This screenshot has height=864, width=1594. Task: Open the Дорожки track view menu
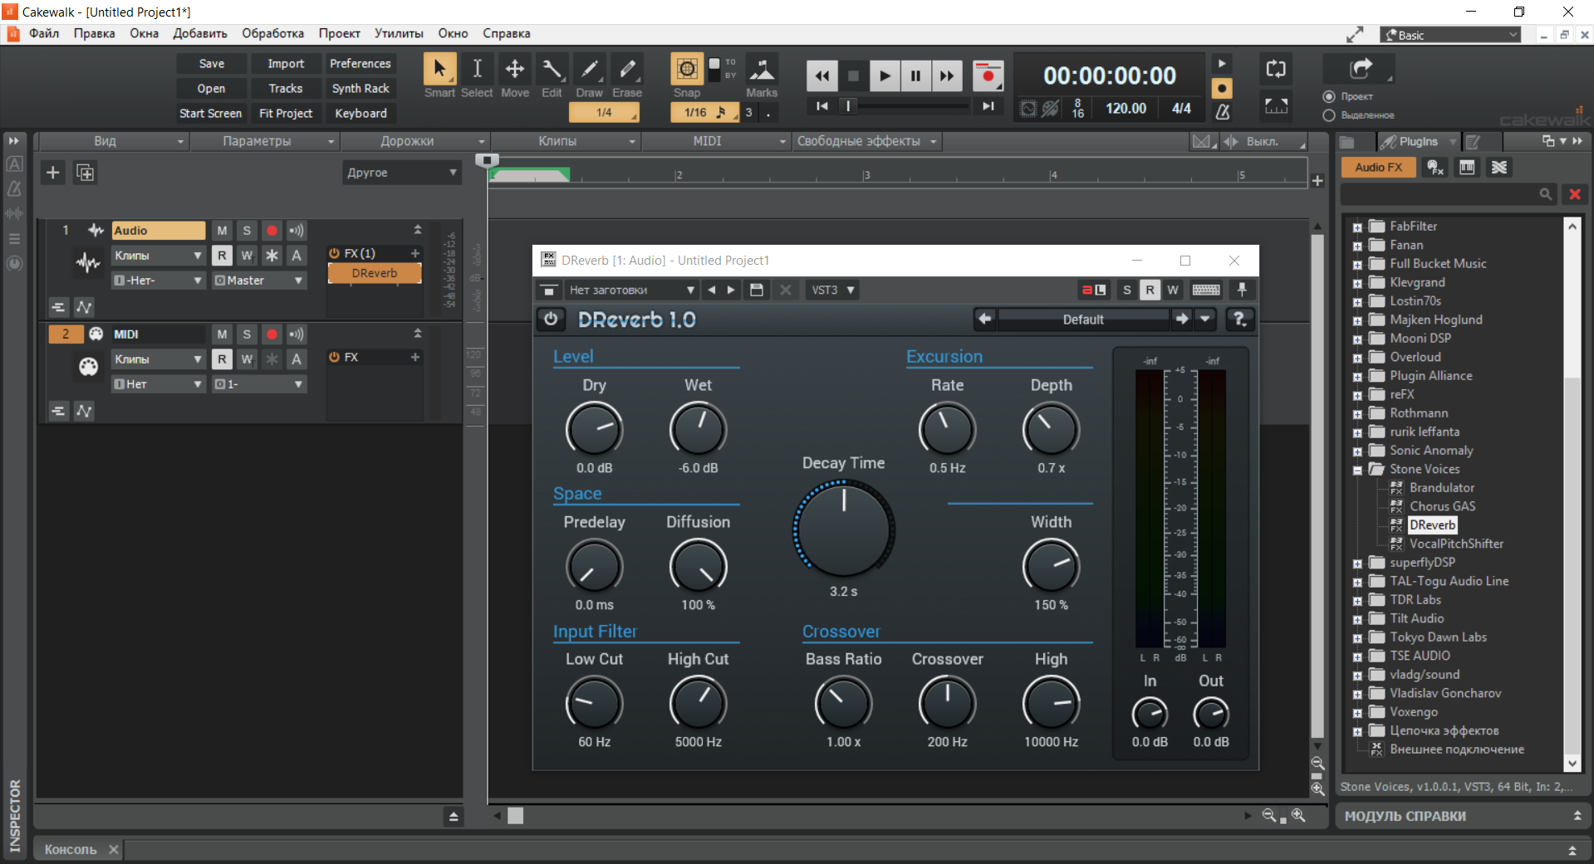click(x=415, y=141)
